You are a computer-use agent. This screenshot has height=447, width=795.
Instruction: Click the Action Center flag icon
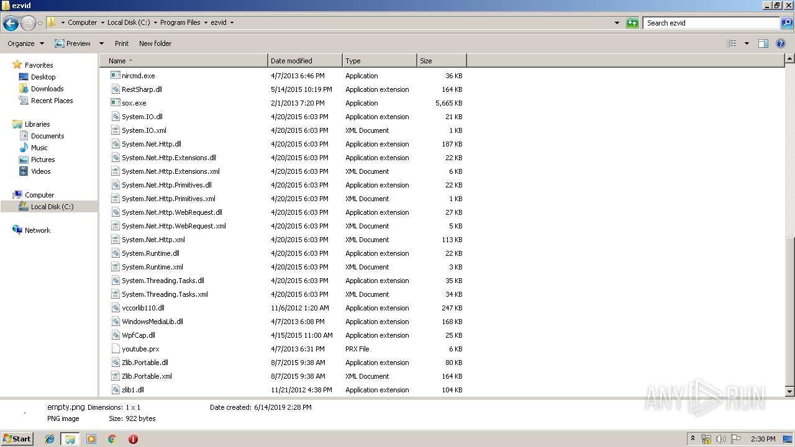736,439
